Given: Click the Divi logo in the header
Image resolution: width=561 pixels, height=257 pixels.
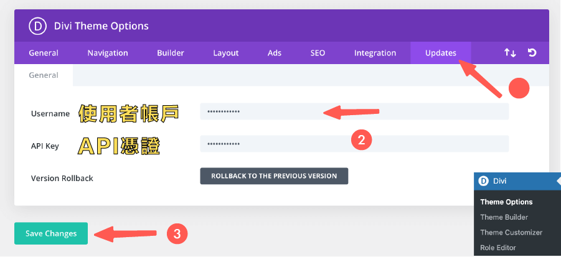Looking at the screenshot, I should [38, 26].
